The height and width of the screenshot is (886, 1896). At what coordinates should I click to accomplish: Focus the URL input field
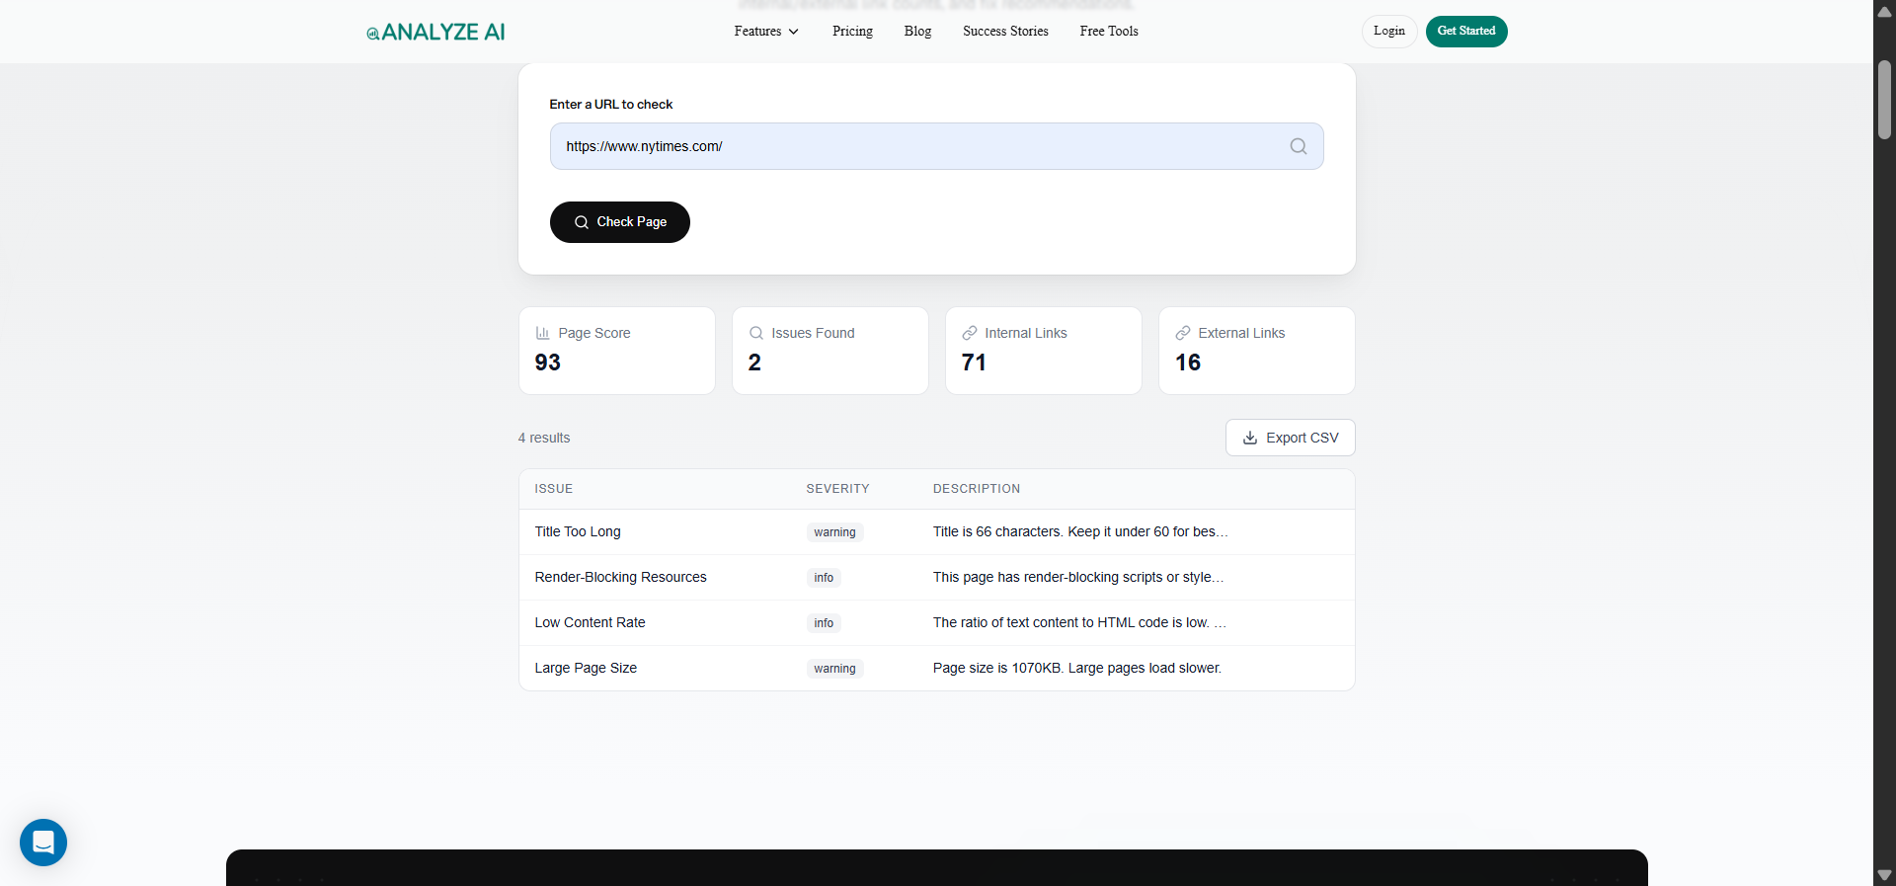(x=937, y=146)
